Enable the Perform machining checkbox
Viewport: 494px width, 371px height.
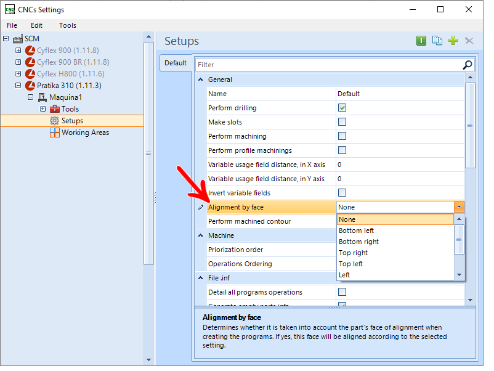(x=342, y=136)
